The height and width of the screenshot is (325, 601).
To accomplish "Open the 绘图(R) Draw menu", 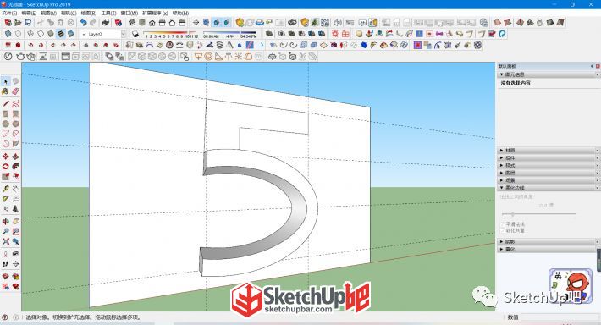I will (89, 13).
